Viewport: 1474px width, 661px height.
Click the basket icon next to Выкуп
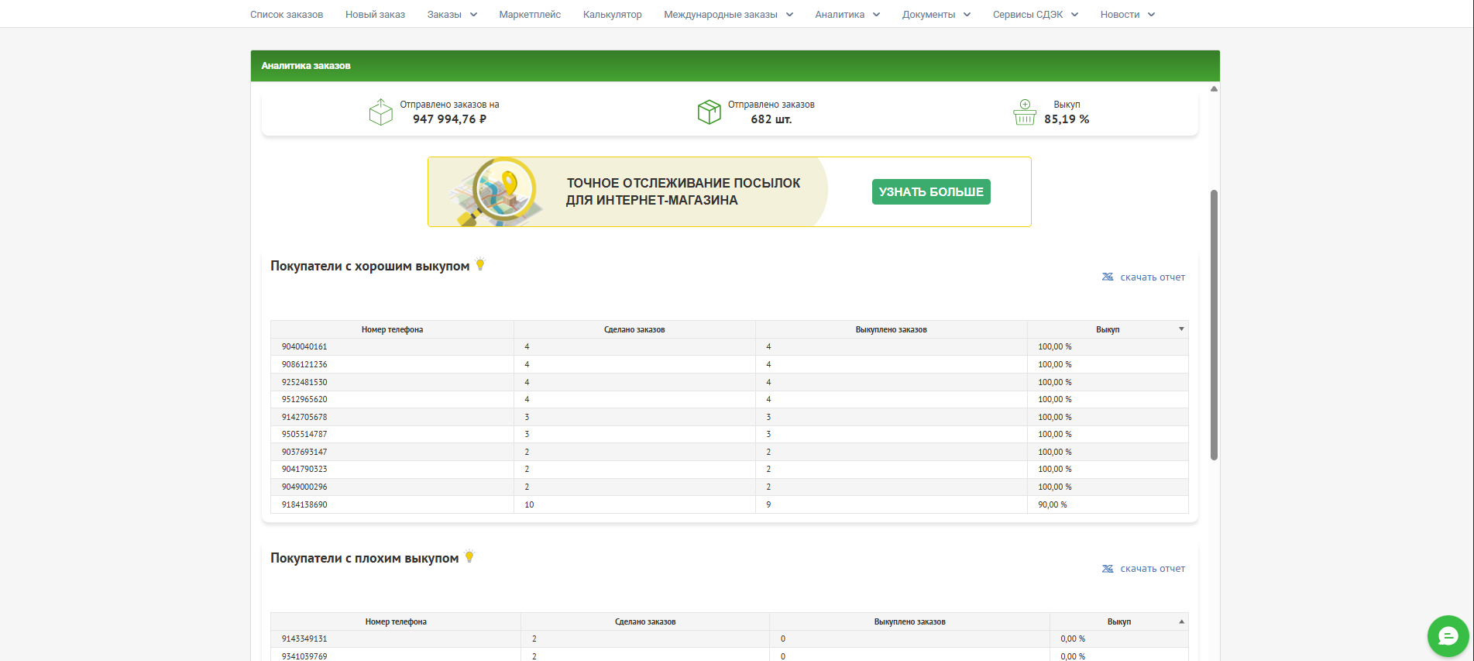1024,112
